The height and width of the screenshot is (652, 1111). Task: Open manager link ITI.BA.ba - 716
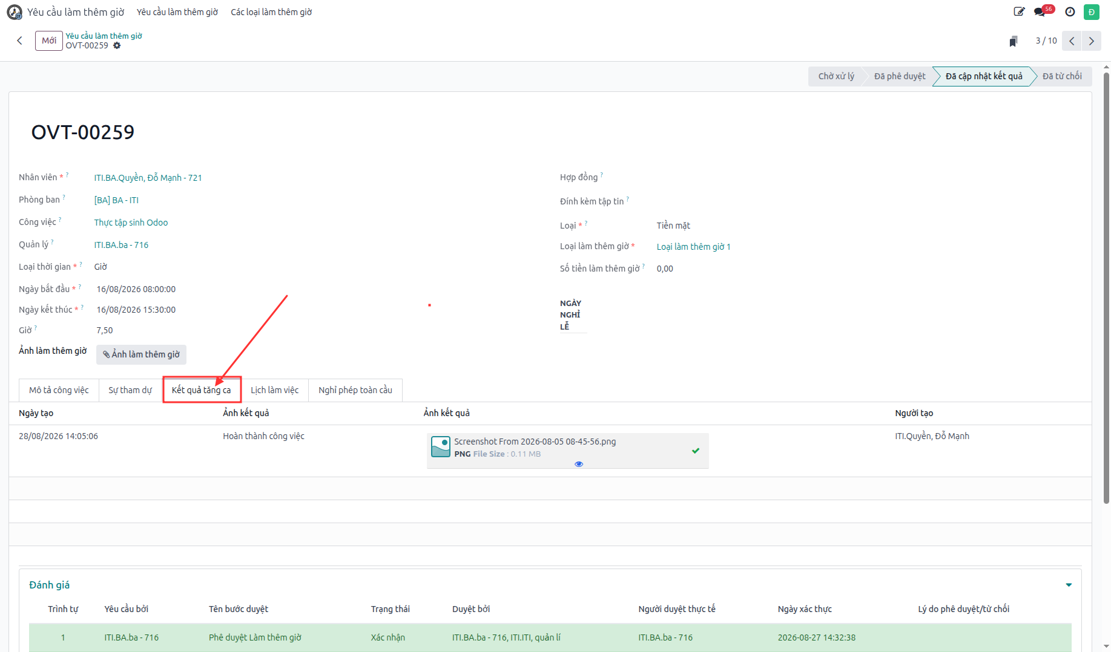pyautogui.click(x=121, y=245)
